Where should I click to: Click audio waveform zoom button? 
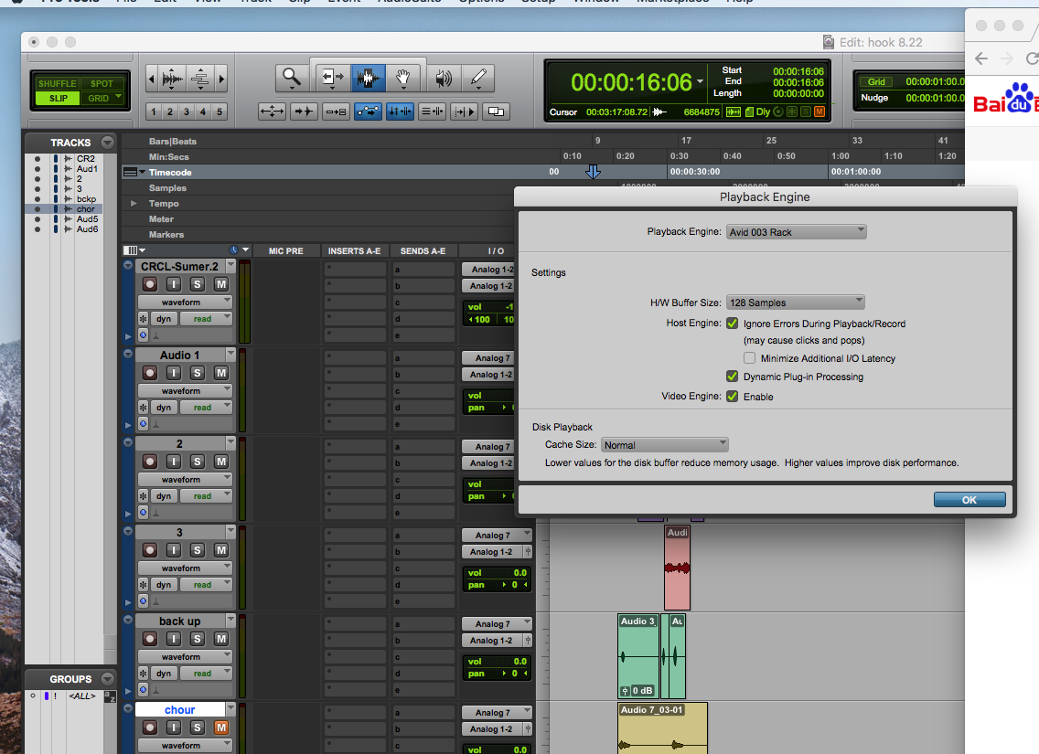[x=172, y=79]
